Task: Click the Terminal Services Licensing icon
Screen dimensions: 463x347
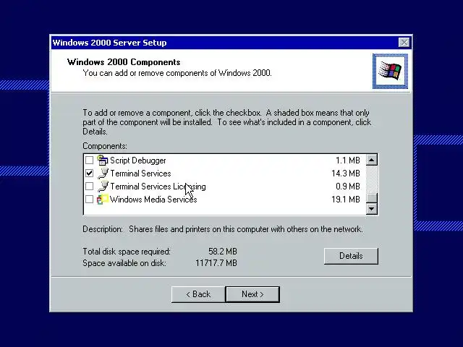Action: pyautogui.click(x=103, y=187)
